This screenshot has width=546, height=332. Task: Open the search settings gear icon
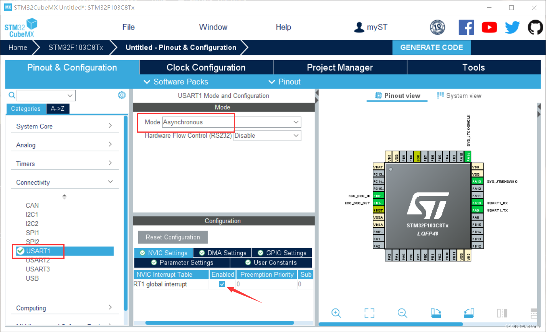click(122, 95)
